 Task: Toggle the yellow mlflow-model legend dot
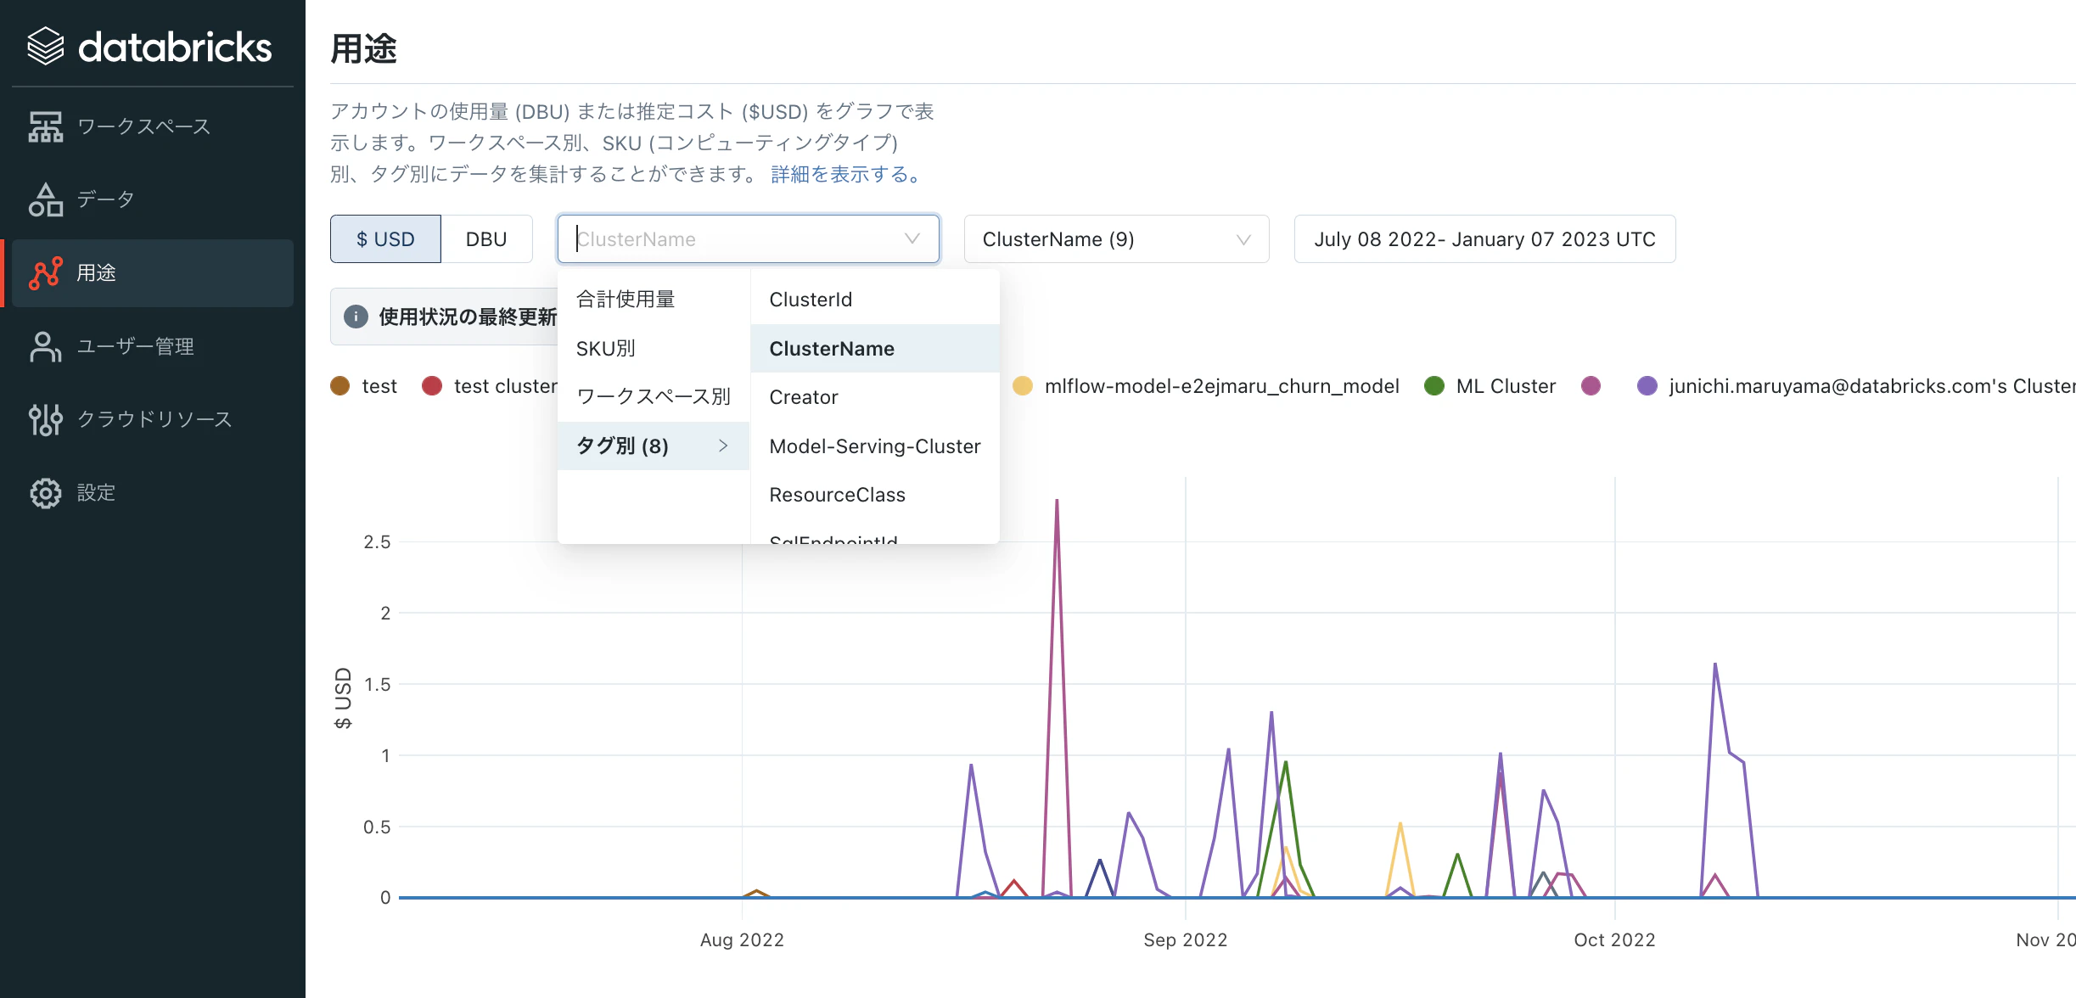[1023, 386]
